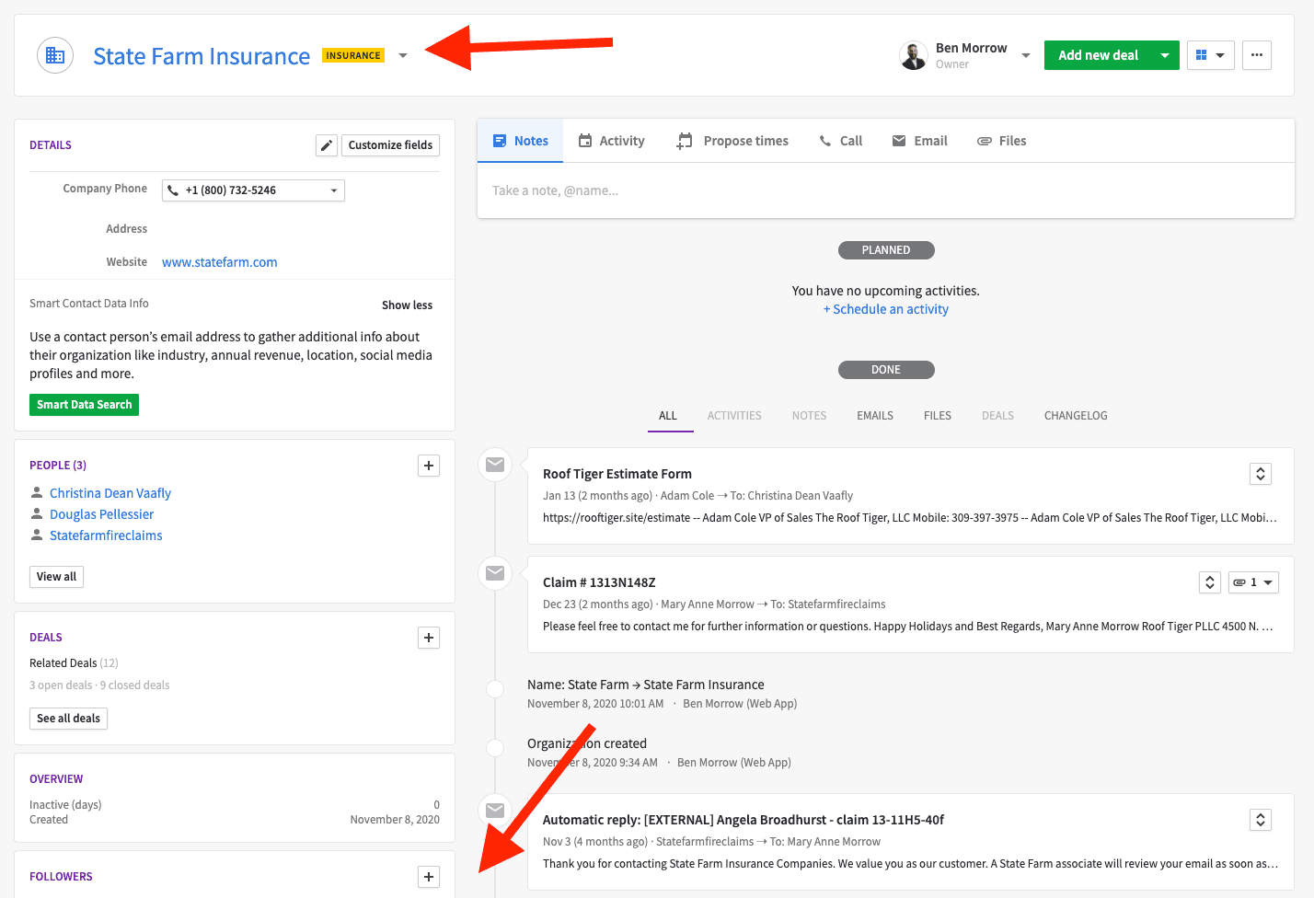Click the person icon beside Douglas Pellessier

(x=37, y=513)
